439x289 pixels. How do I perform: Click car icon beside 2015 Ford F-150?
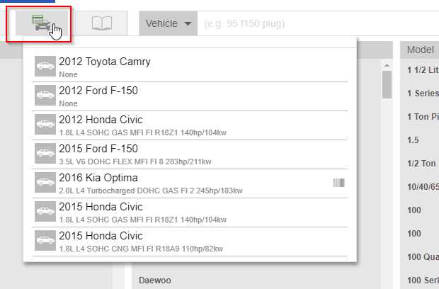[45, 154]
